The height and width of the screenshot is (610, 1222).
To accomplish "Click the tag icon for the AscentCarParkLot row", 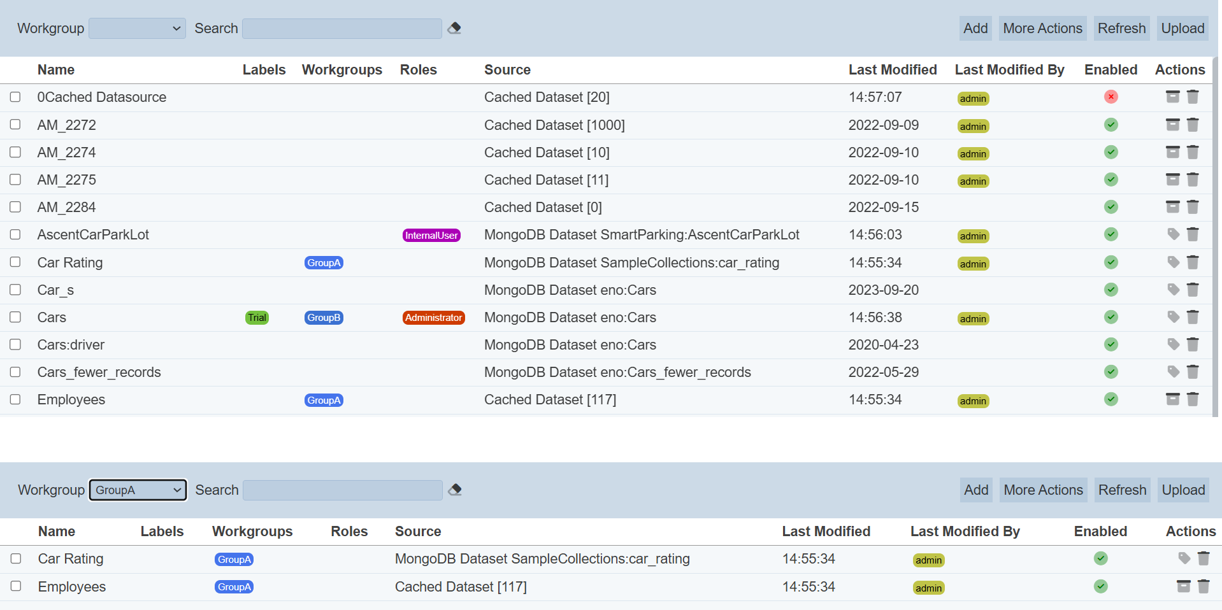I will (x=1173, y=234).
